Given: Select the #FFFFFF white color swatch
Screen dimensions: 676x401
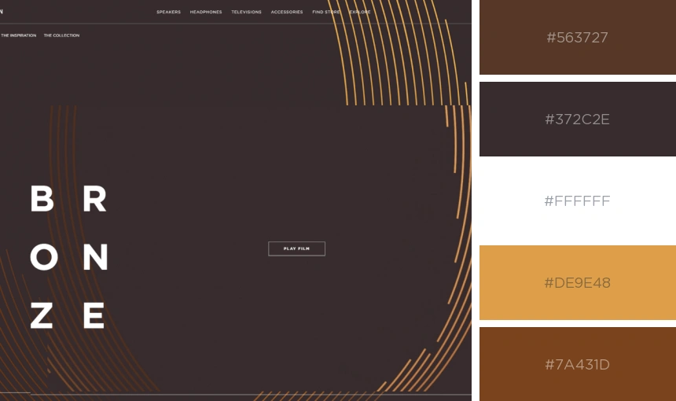Looking at the screenshot, I should pos(578,201).
